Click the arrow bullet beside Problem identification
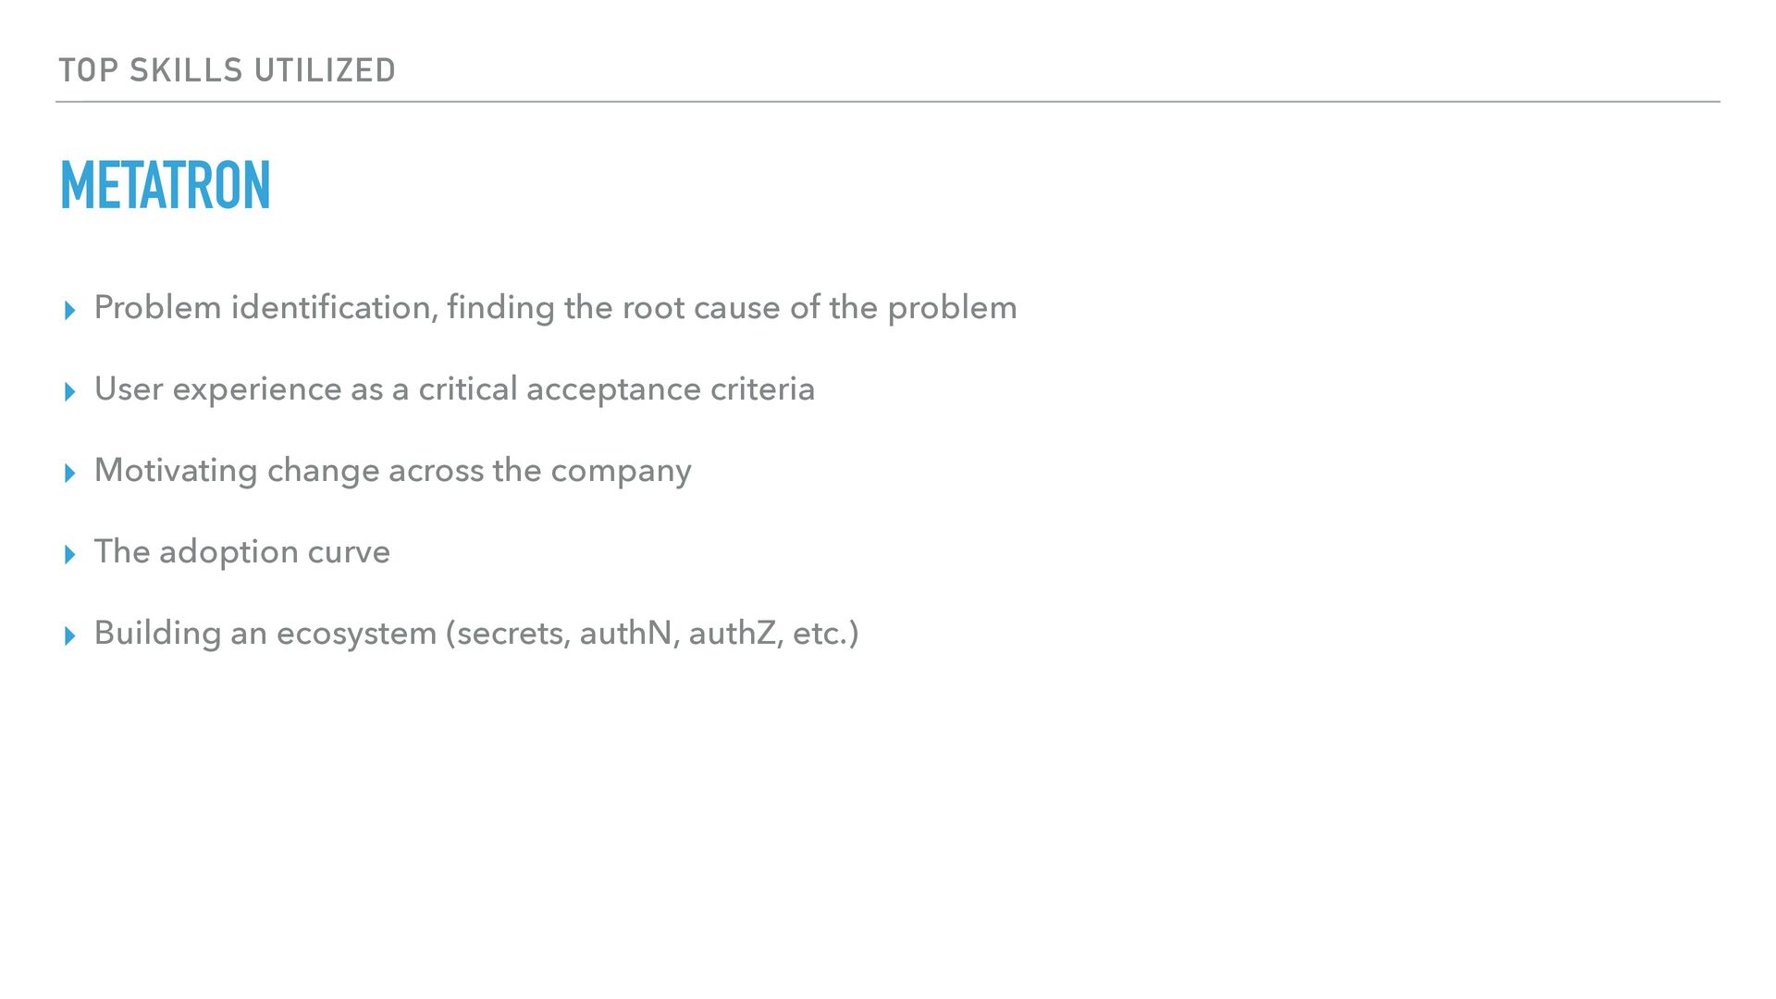The width and height of the screenshot is (1776, 999). (x=70, y=311)
